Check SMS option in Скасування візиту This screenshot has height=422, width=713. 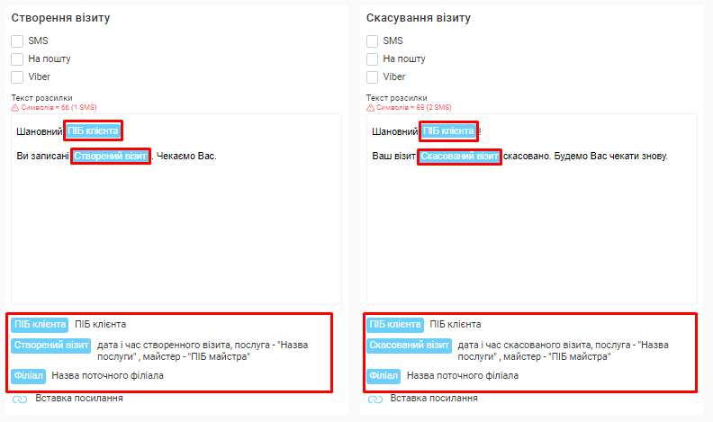pyautogui.click(x=372, y=41)
